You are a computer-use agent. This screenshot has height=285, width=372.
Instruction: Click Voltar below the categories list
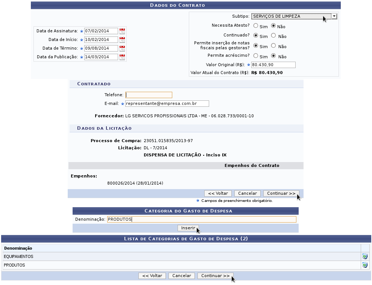click(152, 276)
